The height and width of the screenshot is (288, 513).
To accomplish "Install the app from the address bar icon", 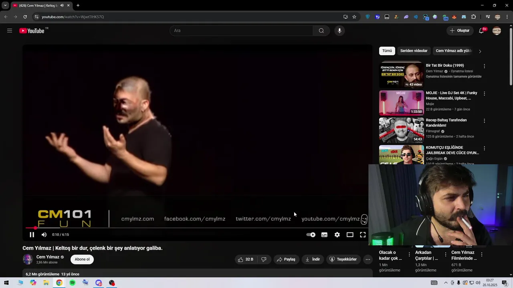I will (345, 17).
